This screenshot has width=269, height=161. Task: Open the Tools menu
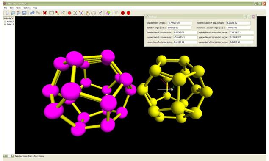[x=18, y=8]
